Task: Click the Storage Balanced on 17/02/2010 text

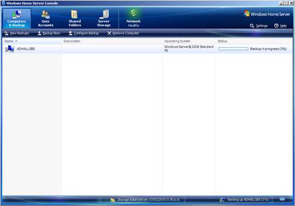Action: [149, 200]
